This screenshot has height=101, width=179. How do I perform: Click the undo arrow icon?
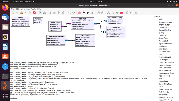69,13
